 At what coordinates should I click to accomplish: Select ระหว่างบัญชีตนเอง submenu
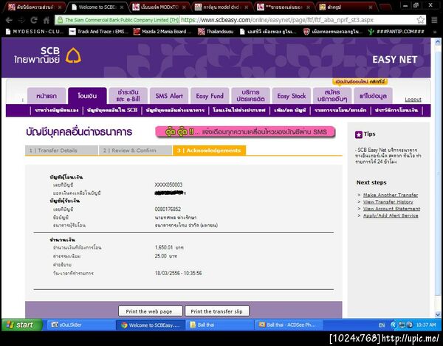57,111
